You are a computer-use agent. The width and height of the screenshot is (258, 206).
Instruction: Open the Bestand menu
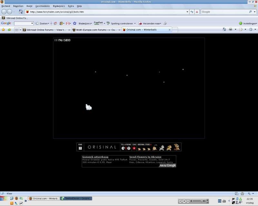[6, 6]
